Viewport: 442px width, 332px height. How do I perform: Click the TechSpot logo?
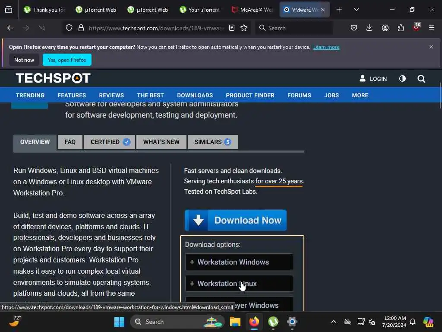(x=53, y=78)
